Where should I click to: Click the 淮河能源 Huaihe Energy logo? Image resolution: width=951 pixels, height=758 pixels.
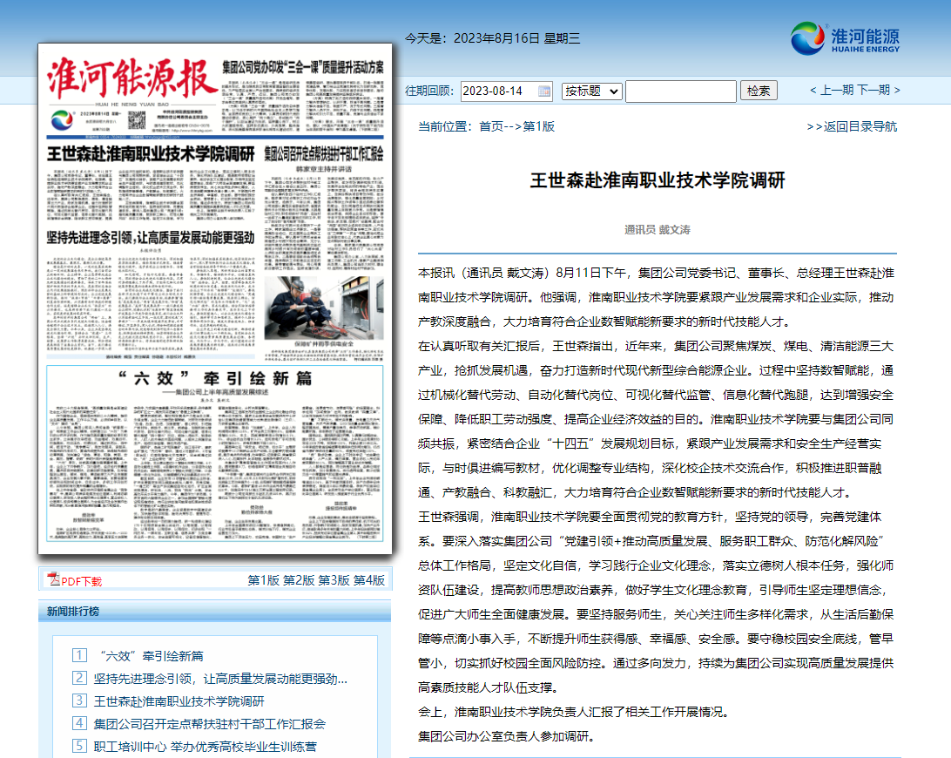click(845, 38)
